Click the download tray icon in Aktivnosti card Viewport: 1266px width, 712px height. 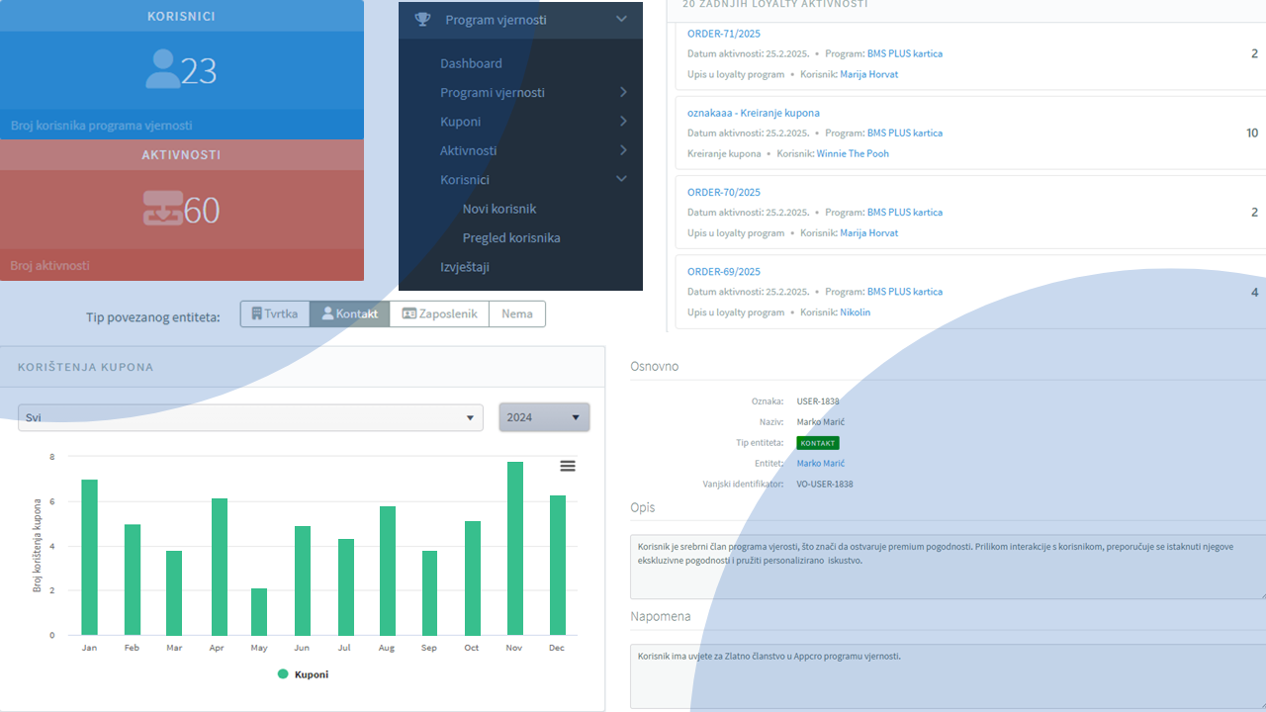point(163,209)
